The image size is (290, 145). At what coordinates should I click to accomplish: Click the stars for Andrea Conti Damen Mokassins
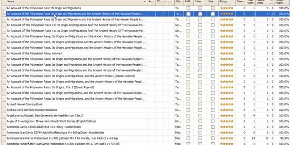(227, 110)
